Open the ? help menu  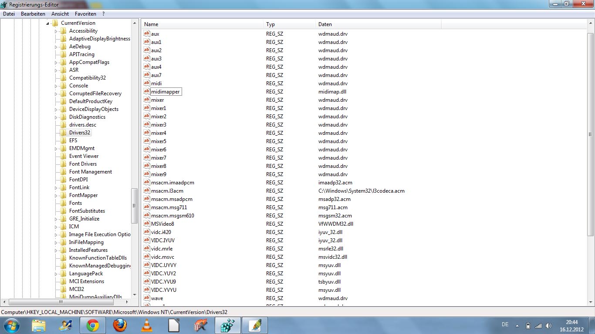pos(103,14)
